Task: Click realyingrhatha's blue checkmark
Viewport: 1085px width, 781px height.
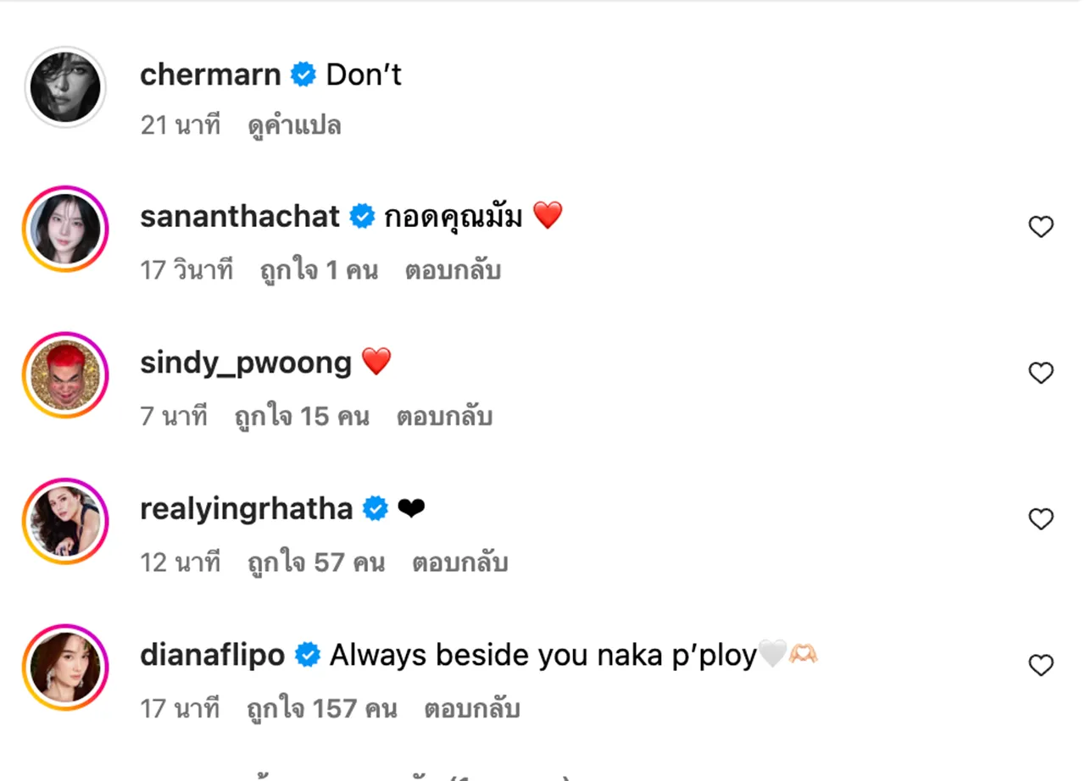Action: (376, 508)
